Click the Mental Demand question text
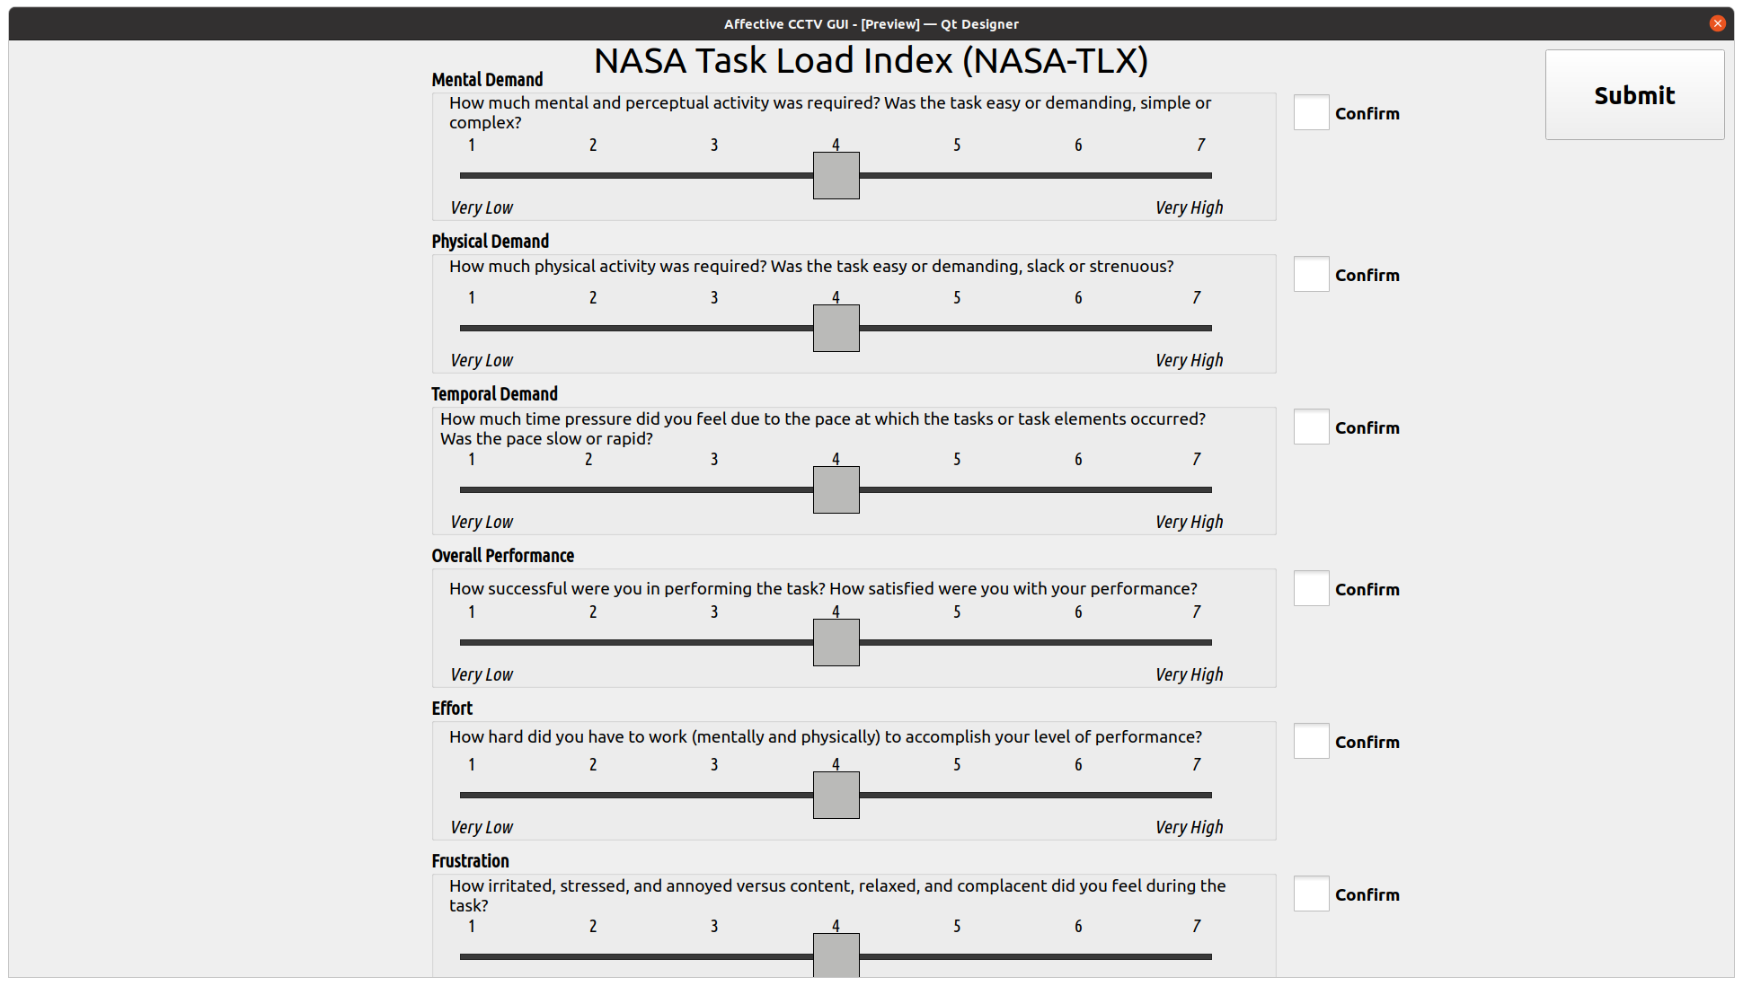Screen dimensions: 1743x986 coord(830,112)
